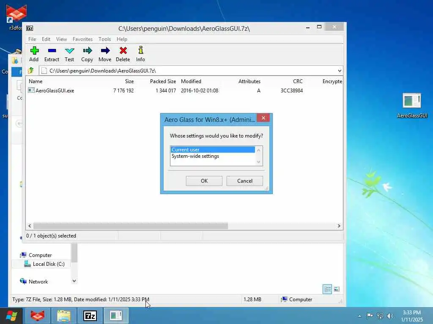
Task: Click the left scroll arrow in file list
Action: (30, 226)
